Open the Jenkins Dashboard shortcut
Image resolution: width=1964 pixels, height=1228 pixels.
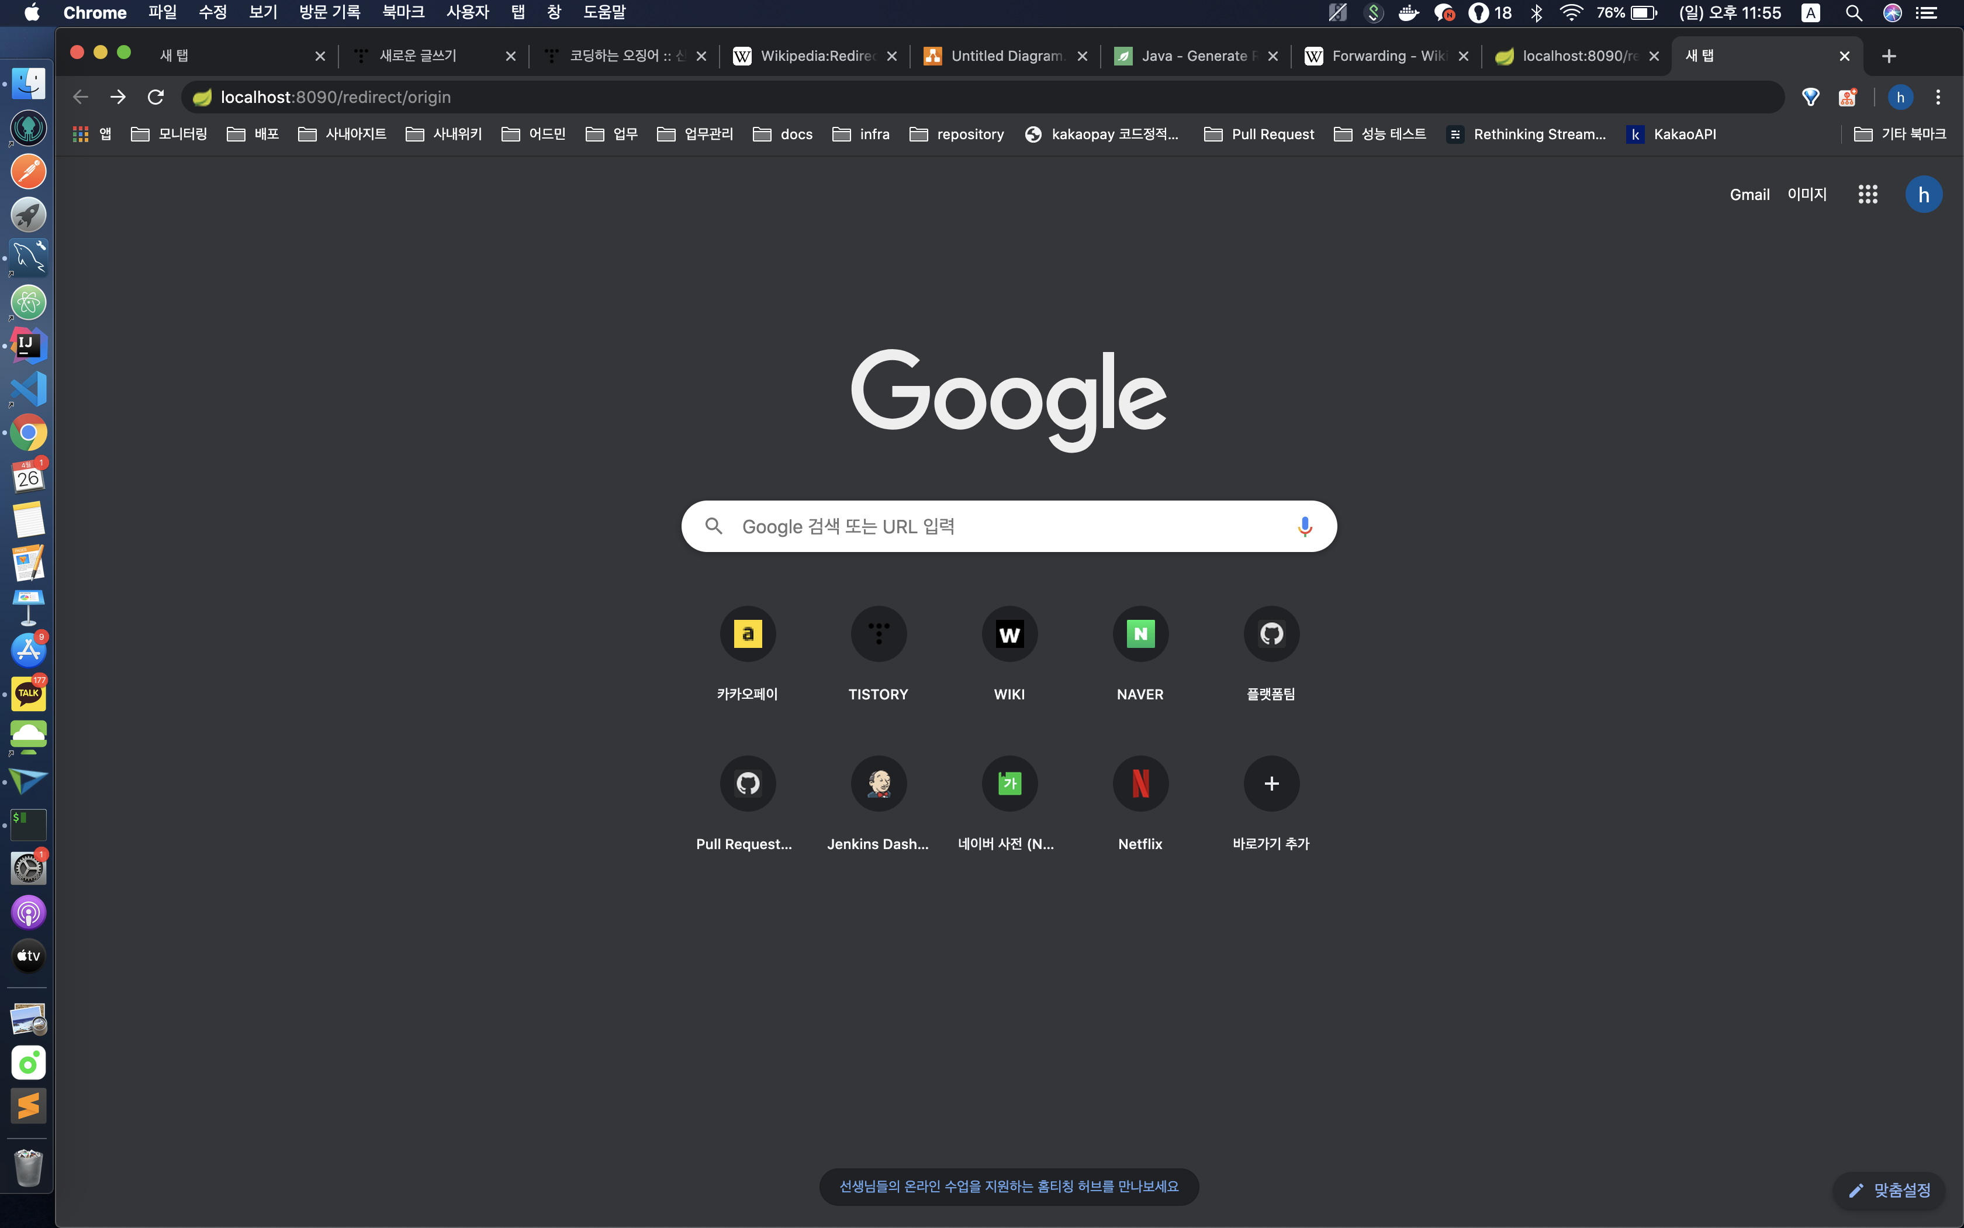(878, 784)
